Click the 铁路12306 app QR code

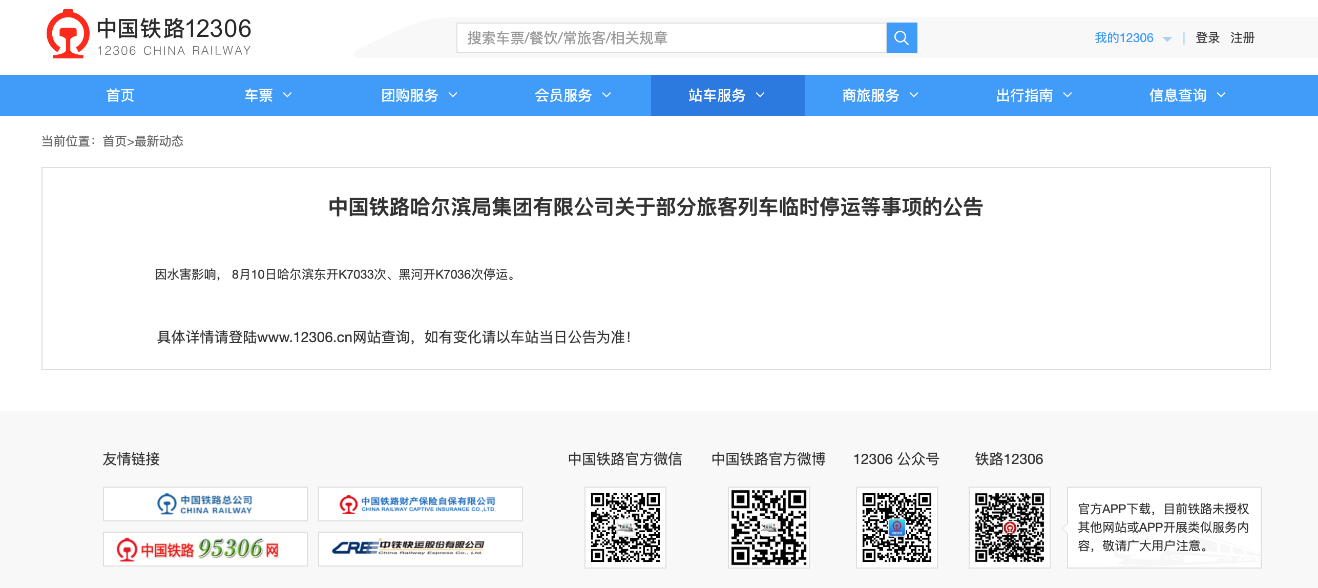tap(1010, 528)
